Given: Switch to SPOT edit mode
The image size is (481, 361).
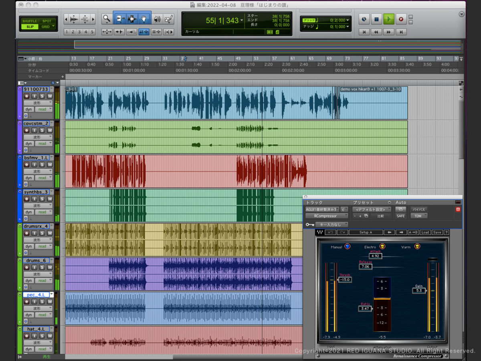Looking at the screenshot, I should (x=47, y=21).
